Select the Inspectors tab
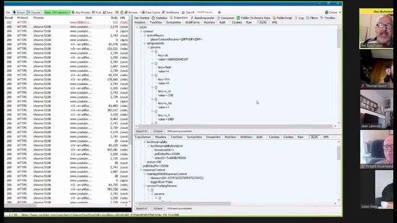The width and height of the screenshot is (397, 223). [179, 18]
